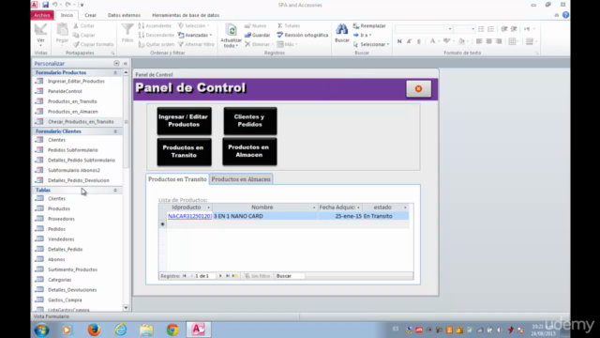The height and width of the screenshot is (338, 600).
Task: Open the Datos externos tab
Action: [124, 15]
